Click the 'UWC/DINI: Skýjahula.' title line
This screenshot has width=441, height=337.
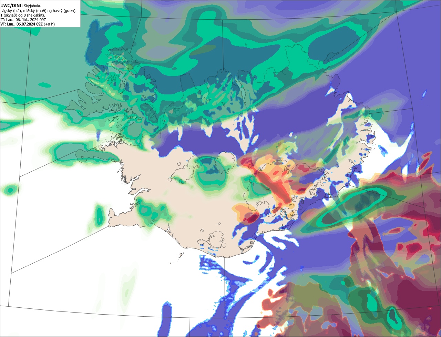(21, 6)
